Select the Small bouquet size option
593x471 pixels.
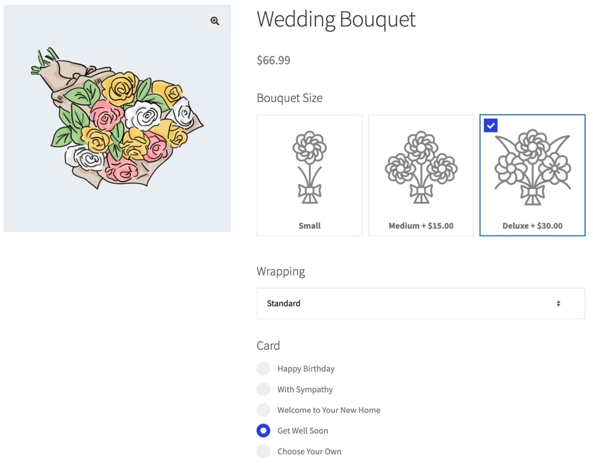[x=309, y=175]
